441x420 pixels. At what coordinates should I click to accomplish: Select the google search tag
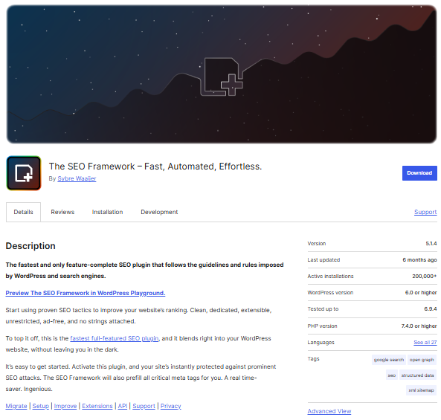(x=389, y=360)
